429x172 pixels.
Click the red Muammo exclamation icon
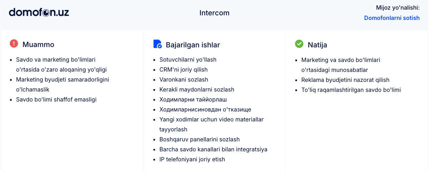point(14,43)
